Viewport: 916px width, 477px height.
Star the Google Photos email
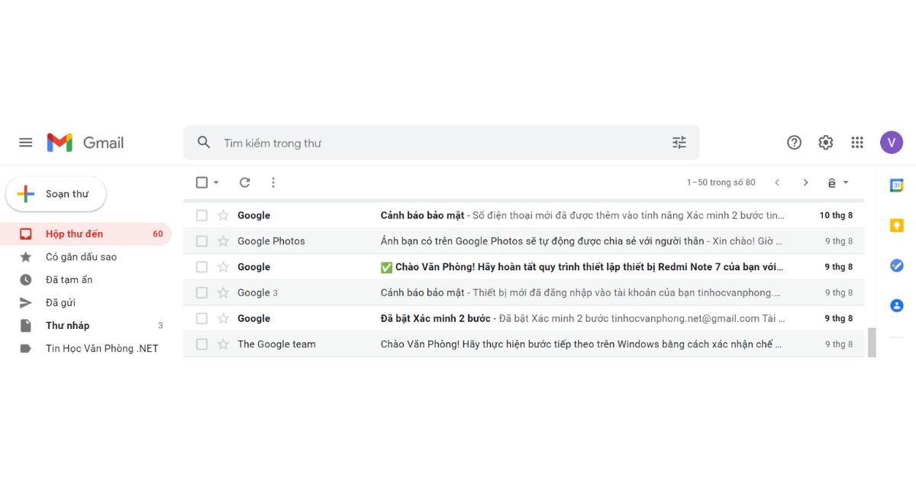click(x=223, y=241)
